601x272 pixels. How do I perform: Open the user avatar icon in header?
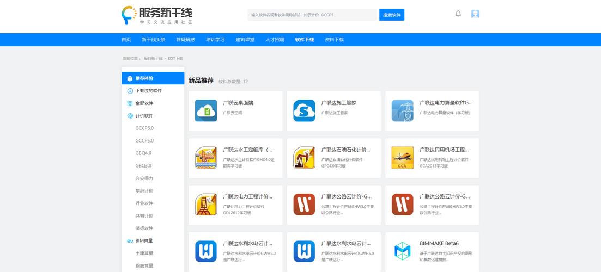pos(475,14)
